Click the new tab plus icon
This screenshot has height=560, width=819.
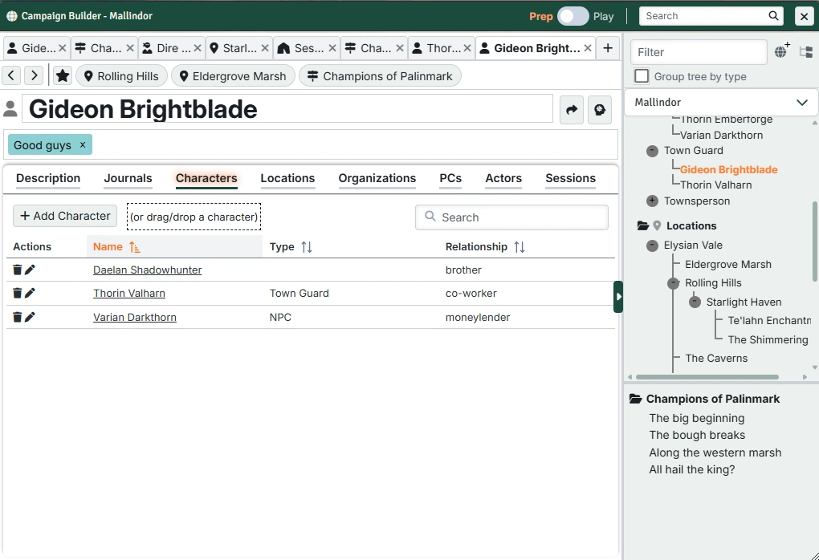(x=608, y=48)
